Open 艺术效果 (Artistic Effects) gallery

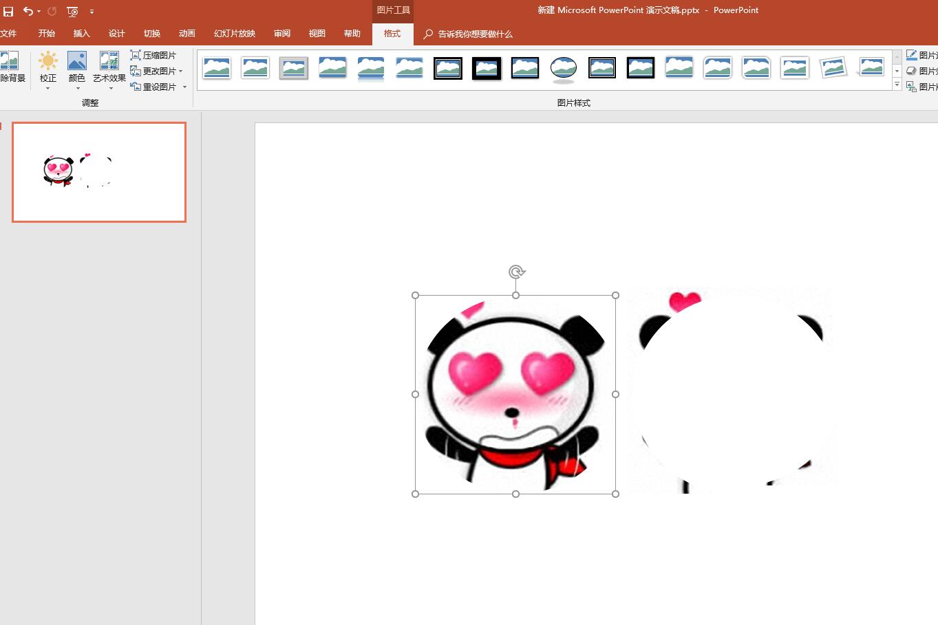[109, 69]
